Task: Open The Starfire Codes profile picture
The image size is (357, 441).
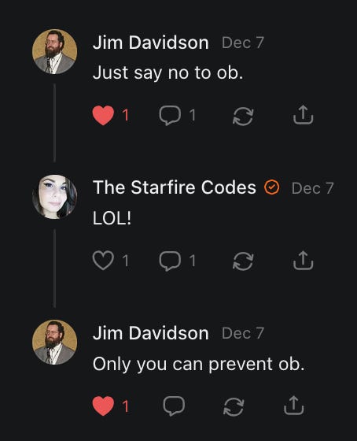Action: (54, 197)
